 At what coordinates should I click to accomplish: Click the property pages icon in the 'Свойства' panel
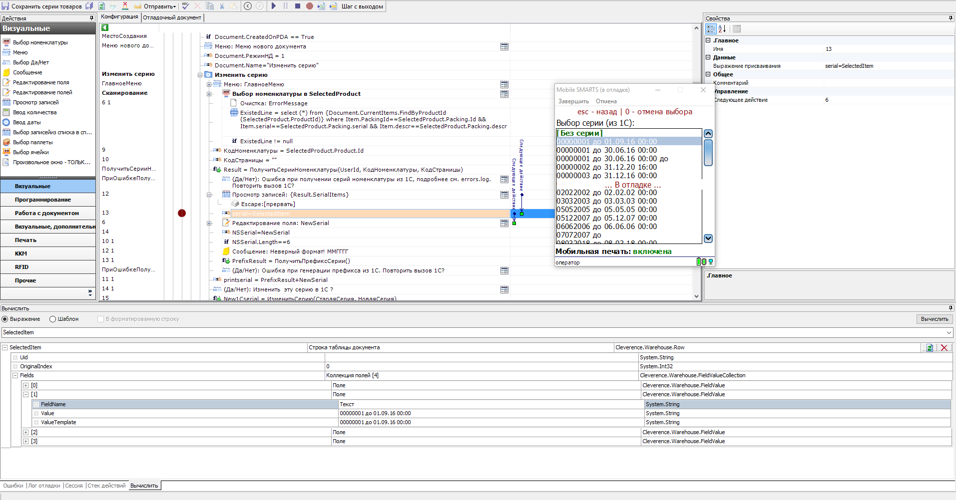pos(737,29)
